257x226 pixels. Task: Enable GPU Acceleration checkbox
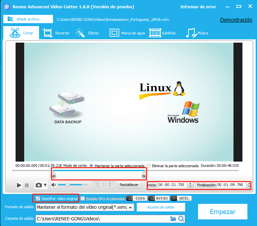(83, 199)
